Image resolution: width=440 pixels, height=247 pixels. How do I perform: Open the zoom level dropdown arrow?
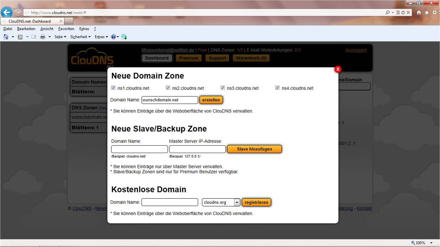click(431, 243)
